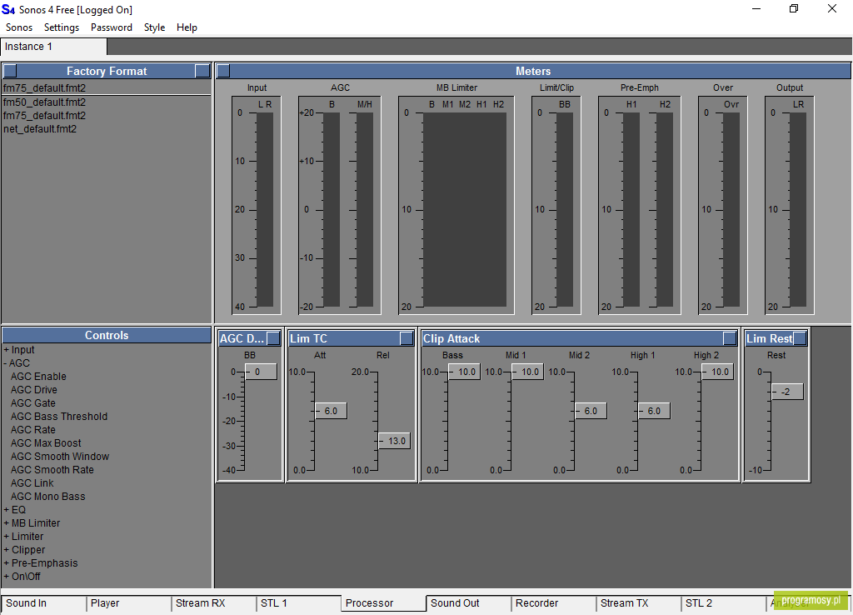Switch to the Player tab
853x615 pixels.
click(129, 603)
